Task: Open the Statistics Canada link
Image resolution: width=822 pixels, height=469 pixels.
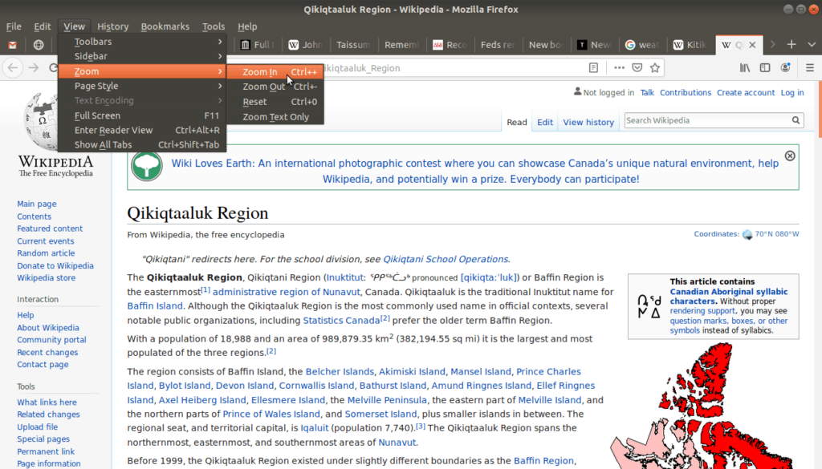Action: tap(341, 321)
